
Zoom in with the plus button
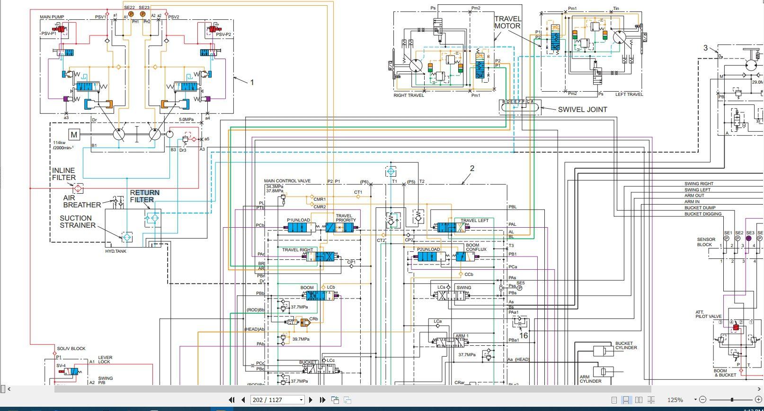(x=758, y=400)
